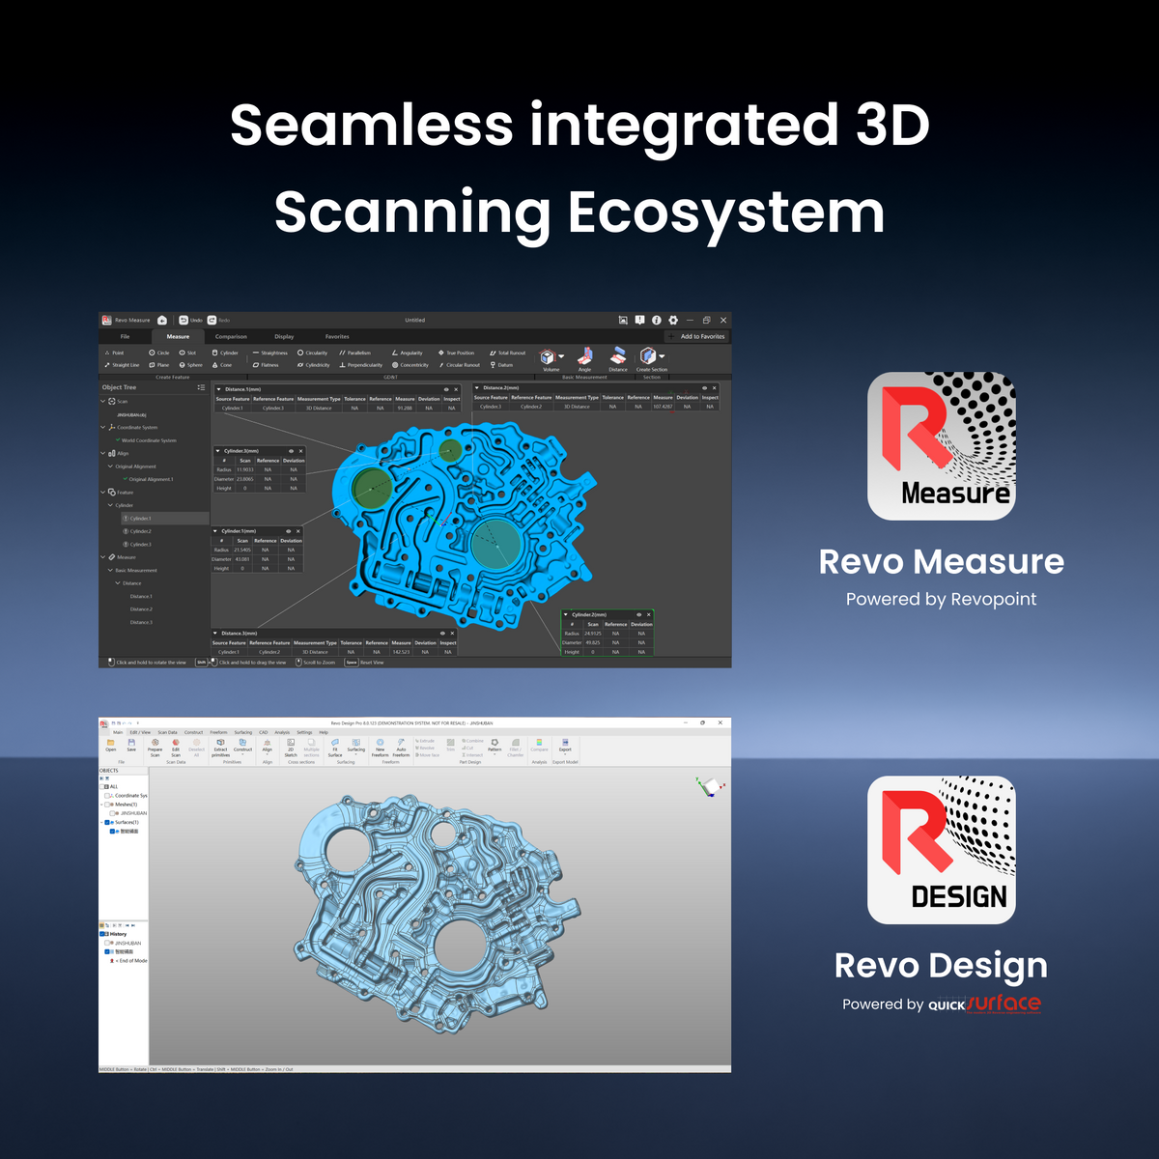Click the Export tool in Revo Design
The image size is (1159, 1159).
[x=565, y=746]
